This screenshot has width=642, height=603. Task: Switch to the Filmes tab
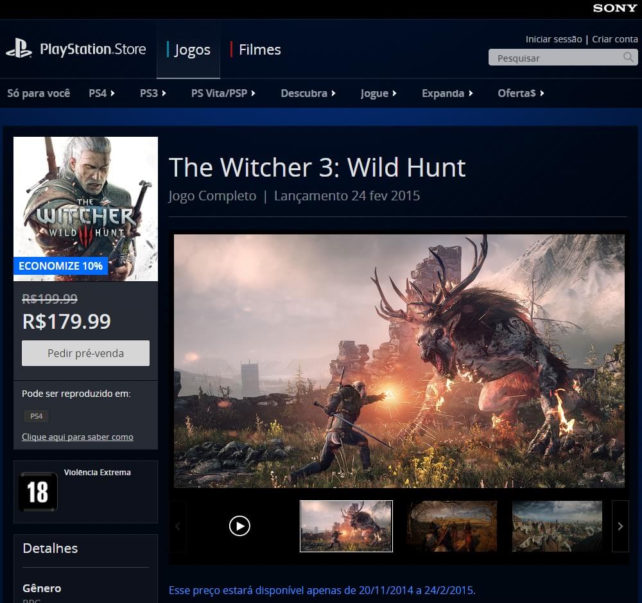click(255, 49)
